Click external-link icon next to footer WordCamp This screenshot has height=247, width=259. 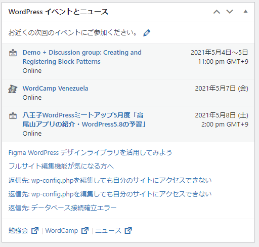tap(85, 230)
